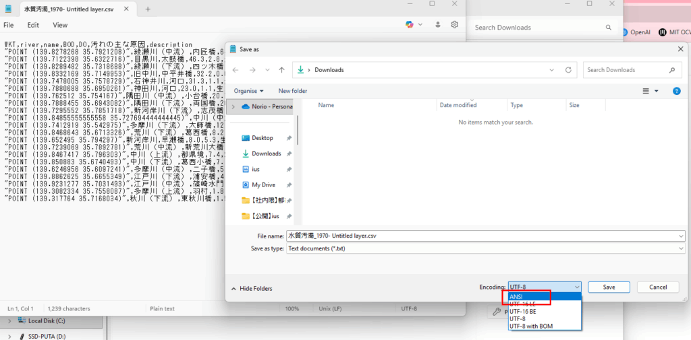Screen dimensions: 691x340
Task: Add a new Notepad tab
Action: (x=148, y=9)
